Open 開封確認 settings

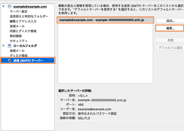point(16,36)
